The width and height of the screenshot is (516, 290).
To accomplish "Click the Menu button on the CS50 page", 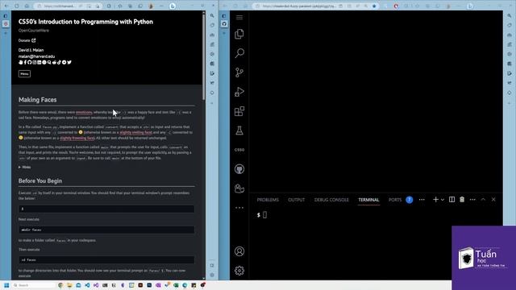I will (24, 73).
